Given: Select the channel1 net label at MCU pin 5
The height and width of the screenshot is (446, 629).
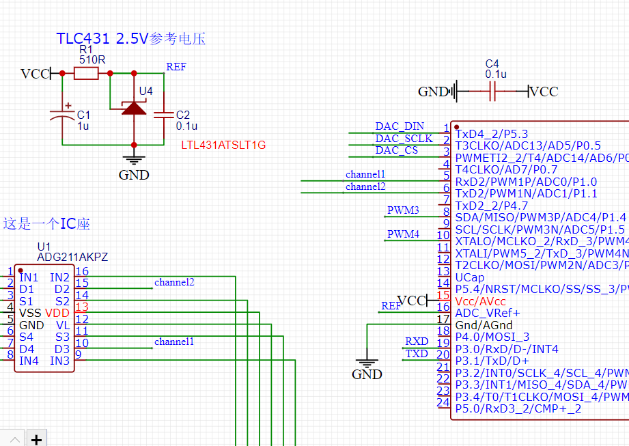Looking at the screenshot, I should [365, 174].
